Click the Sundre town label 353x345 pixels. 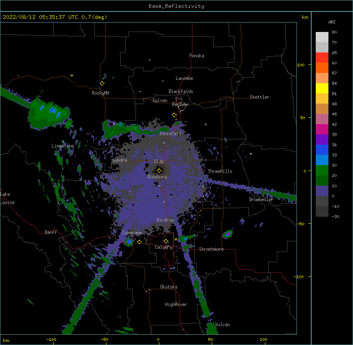120,160
